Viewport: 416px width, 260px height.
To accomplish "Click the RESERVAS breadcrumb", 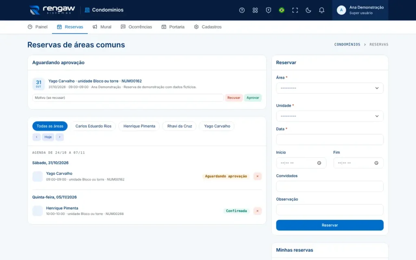I will click(x=379, y=44).
